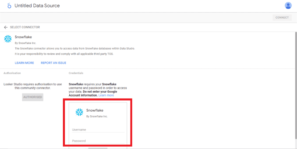The height and width of the screenshot is (149, 297).
Task: Click the CONNECT button
Action: (282, 18)
